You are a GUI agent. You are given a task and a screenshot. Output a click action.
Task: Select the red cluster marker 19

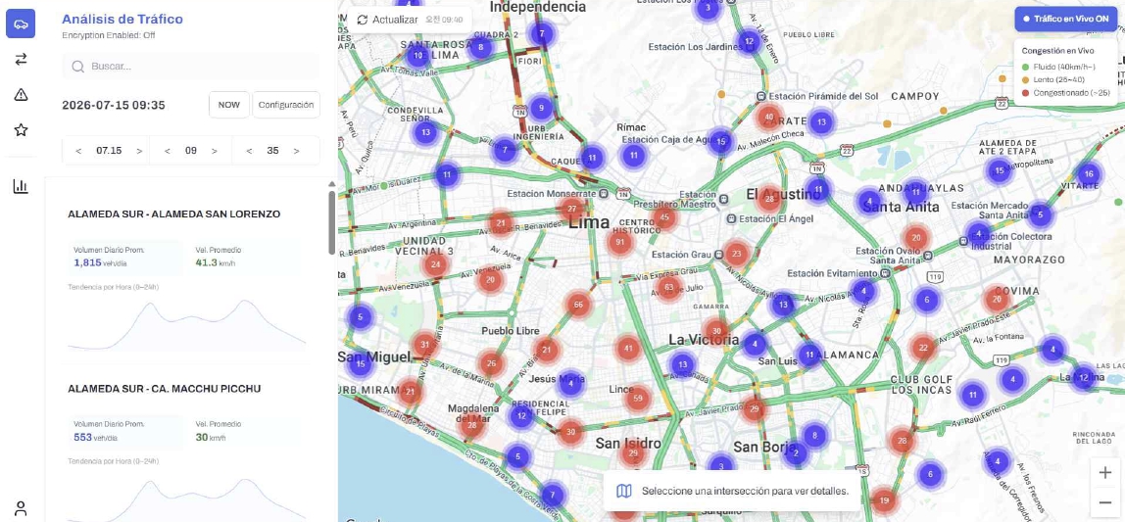[x=884, y=500]
